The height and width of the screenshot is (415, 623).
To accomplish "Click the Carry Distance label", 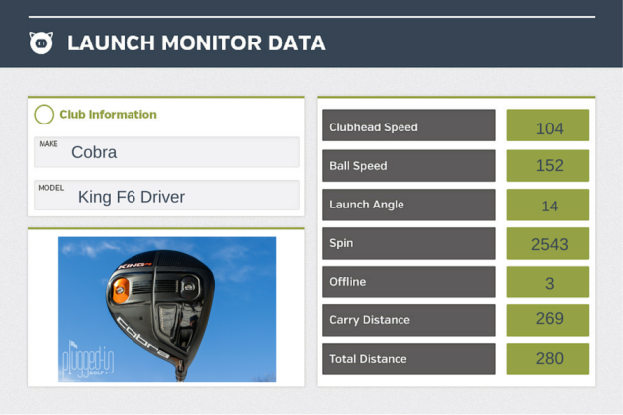I will [x=409, y=320].
